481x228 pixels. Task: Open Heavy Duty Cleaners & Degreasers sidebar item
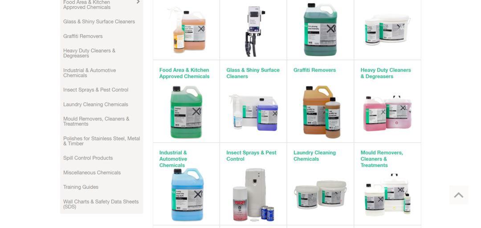coord(89,53)
